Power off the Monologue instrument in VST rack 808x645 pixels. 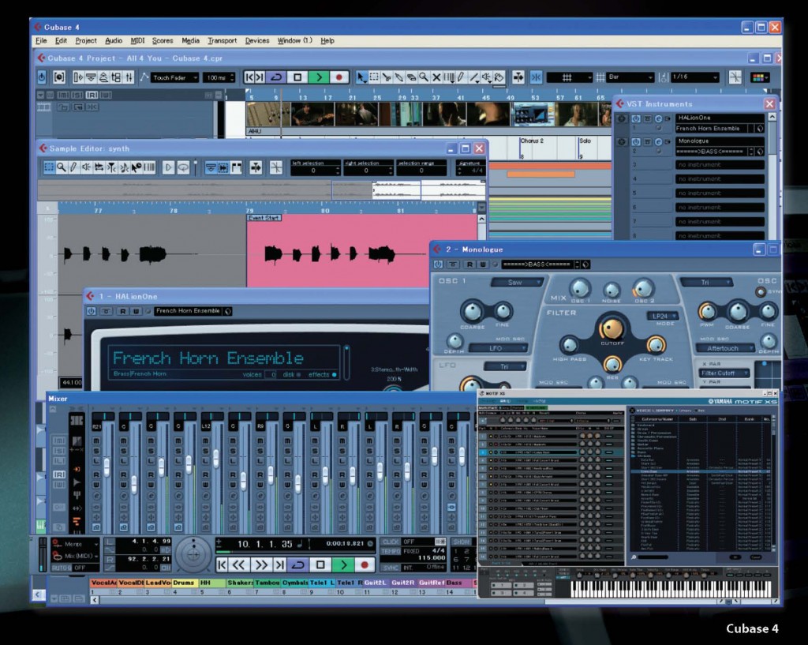click(636, 141)
